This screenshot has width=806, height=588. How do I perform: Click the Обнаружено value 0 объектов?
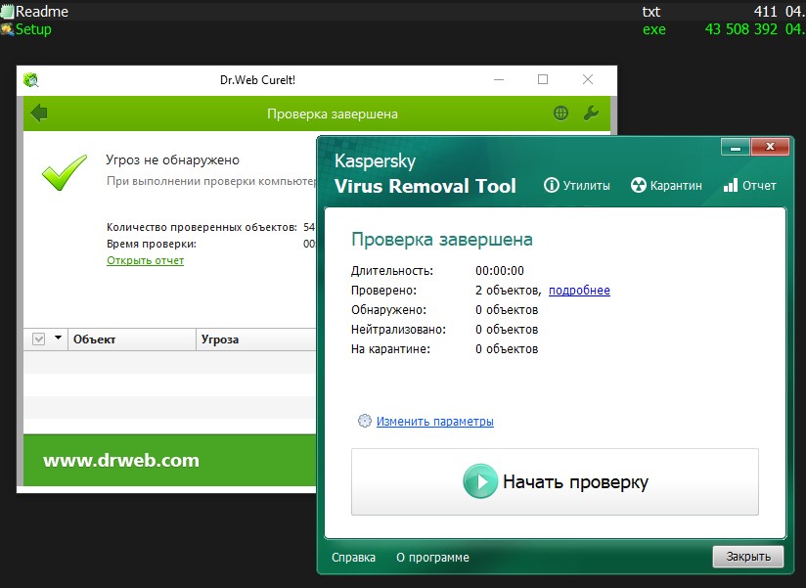tap(507, 310)
